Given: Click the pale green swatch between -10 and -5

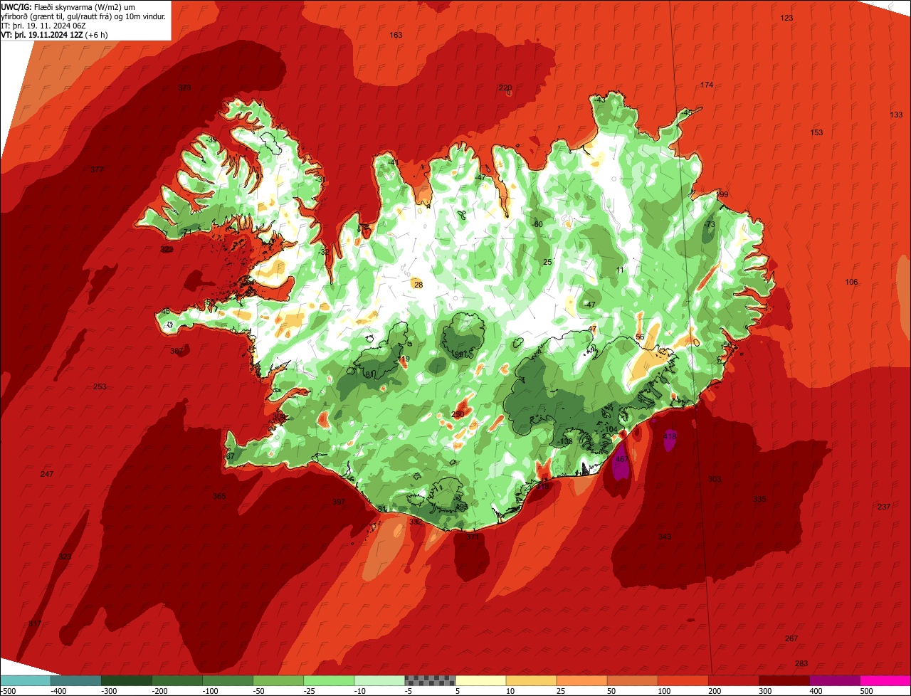Looking at the screenshot, I should click(379, 680).
